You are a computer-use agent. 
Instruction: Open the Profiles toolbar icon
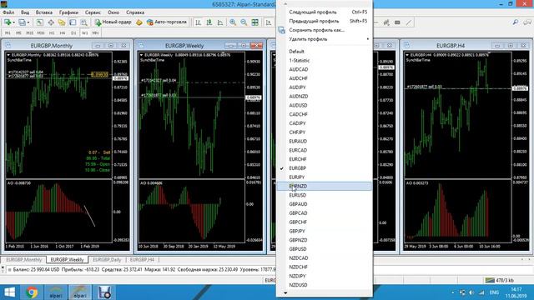coord(22,22)
